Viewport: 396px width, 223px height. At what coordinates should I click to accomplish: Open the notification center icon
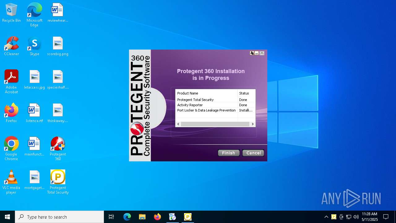pos(386,217)
